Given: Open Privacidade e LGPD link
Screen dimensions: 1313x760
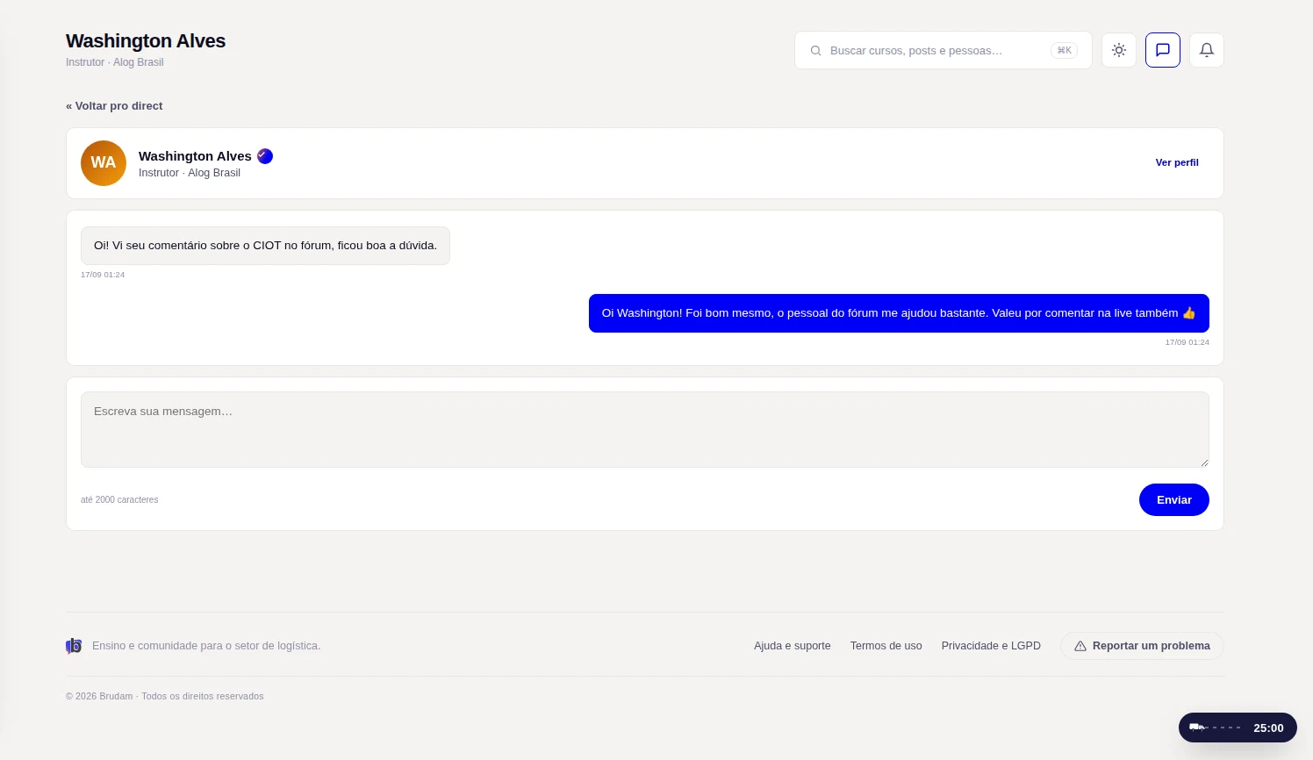Looking at the screenshot, I should (x=991, y=646).
